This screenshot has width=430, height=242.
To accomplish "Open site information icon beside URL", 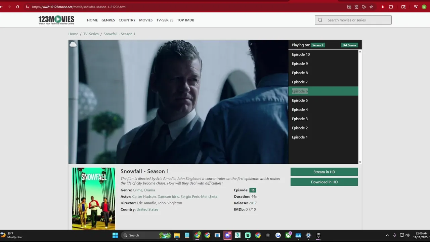I will [x=28, y=7].
